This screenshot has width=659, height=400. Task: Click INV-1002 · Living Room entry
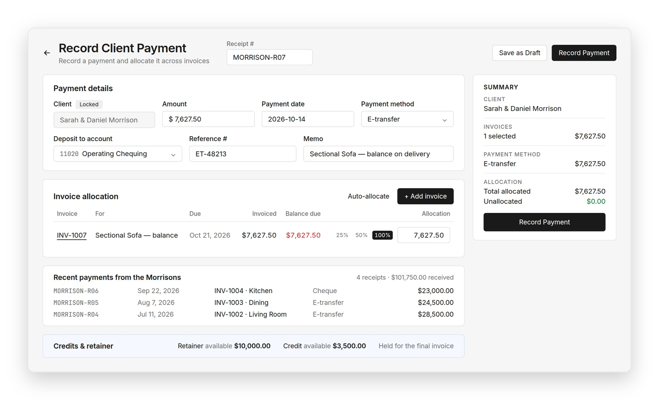[x=250, y=315]
